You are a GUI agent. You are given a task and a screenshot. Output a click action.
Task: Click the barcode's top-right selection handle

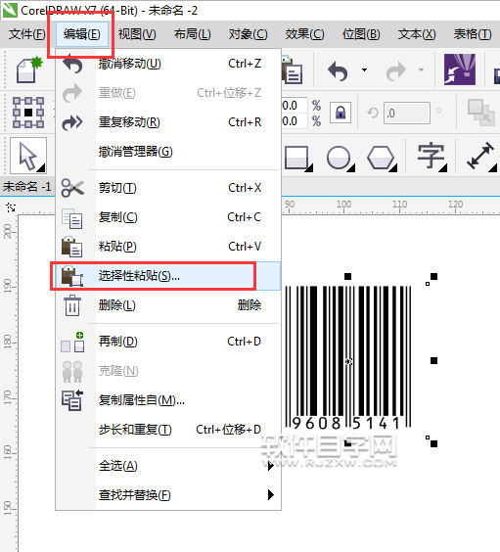(433, 277)
